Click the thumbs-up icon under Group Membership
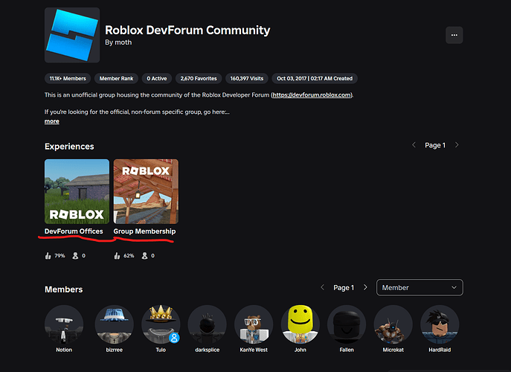The image size is (511, 372). pyautogui.click(x=117, y=256)
